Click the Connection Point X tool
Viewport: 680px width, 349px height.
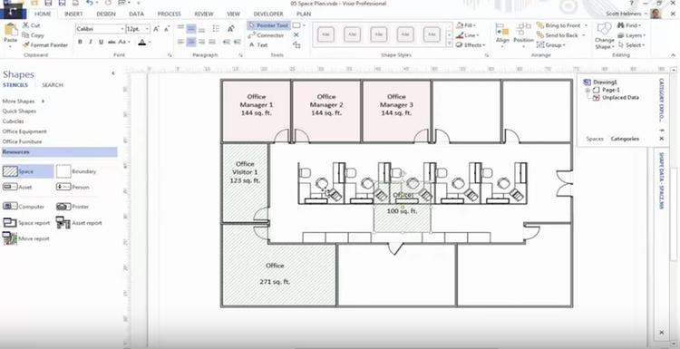296,35
